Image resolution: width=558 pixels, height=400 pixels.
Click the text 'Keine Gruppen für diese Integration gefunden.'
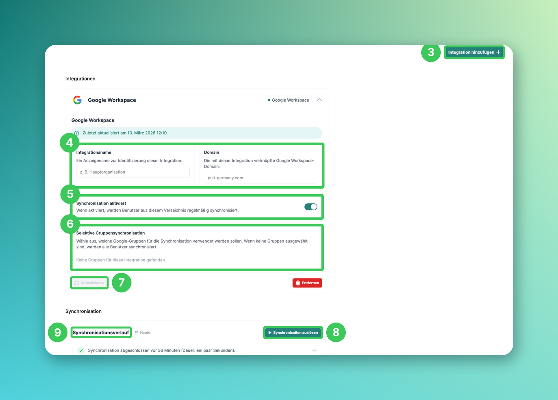coord(121,260)
